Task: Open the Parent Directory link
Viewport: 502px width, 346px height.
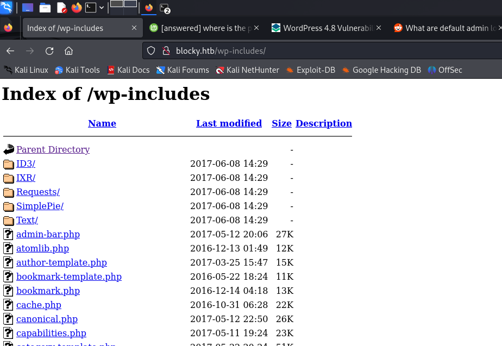Action: (53, 149)
